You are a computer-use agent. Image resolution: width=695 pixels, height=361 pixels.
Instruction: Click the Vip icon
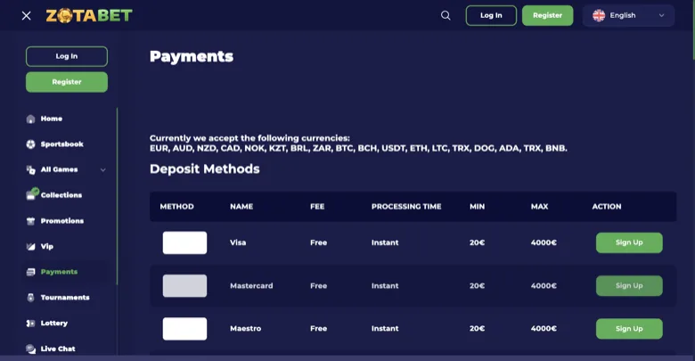coord(30,247)
